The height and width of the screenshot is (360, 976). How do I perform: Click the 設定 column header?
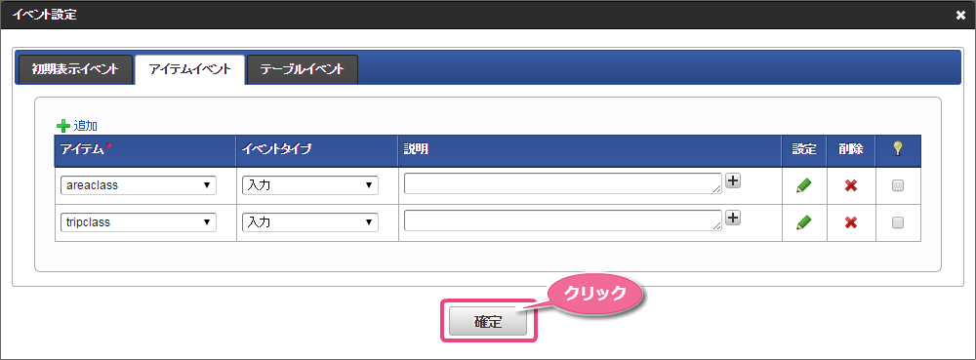pos(804,150)
